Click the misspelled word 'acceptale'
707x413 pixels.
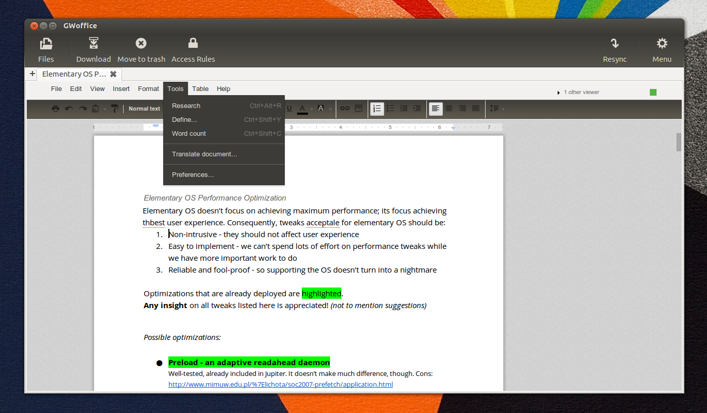coord(323,223)
